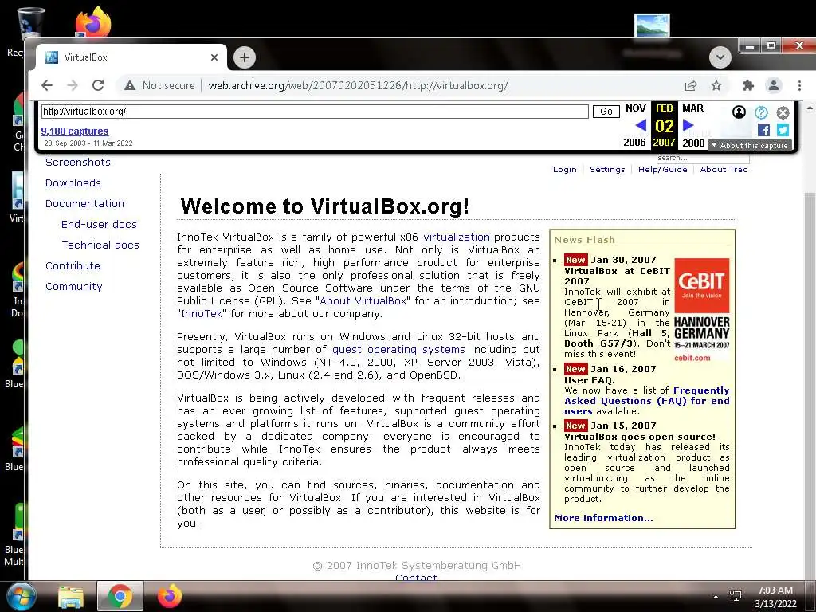Open the Windows Start button

(21, 596)
